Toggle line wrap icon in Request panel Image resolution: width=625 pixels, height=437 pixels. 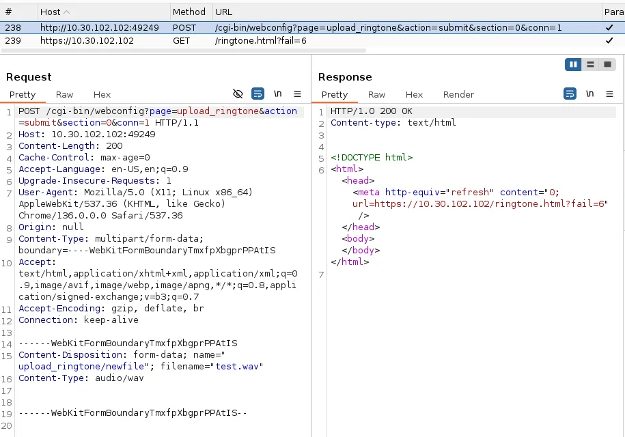pyautogui.click(x=258, y=94)
